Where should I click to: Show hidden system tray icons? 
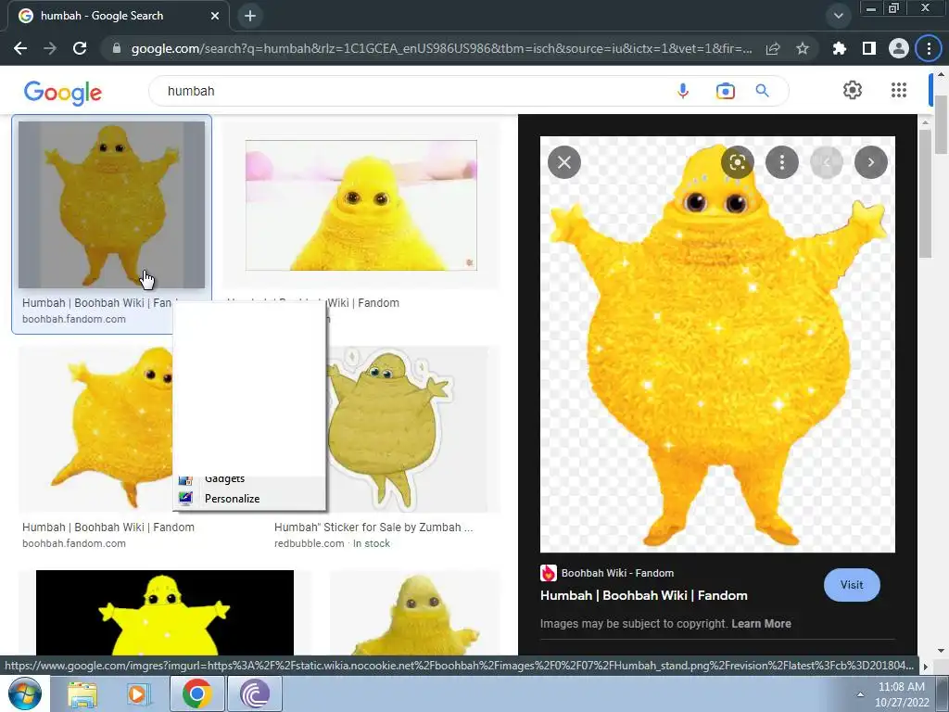(860, 693)
